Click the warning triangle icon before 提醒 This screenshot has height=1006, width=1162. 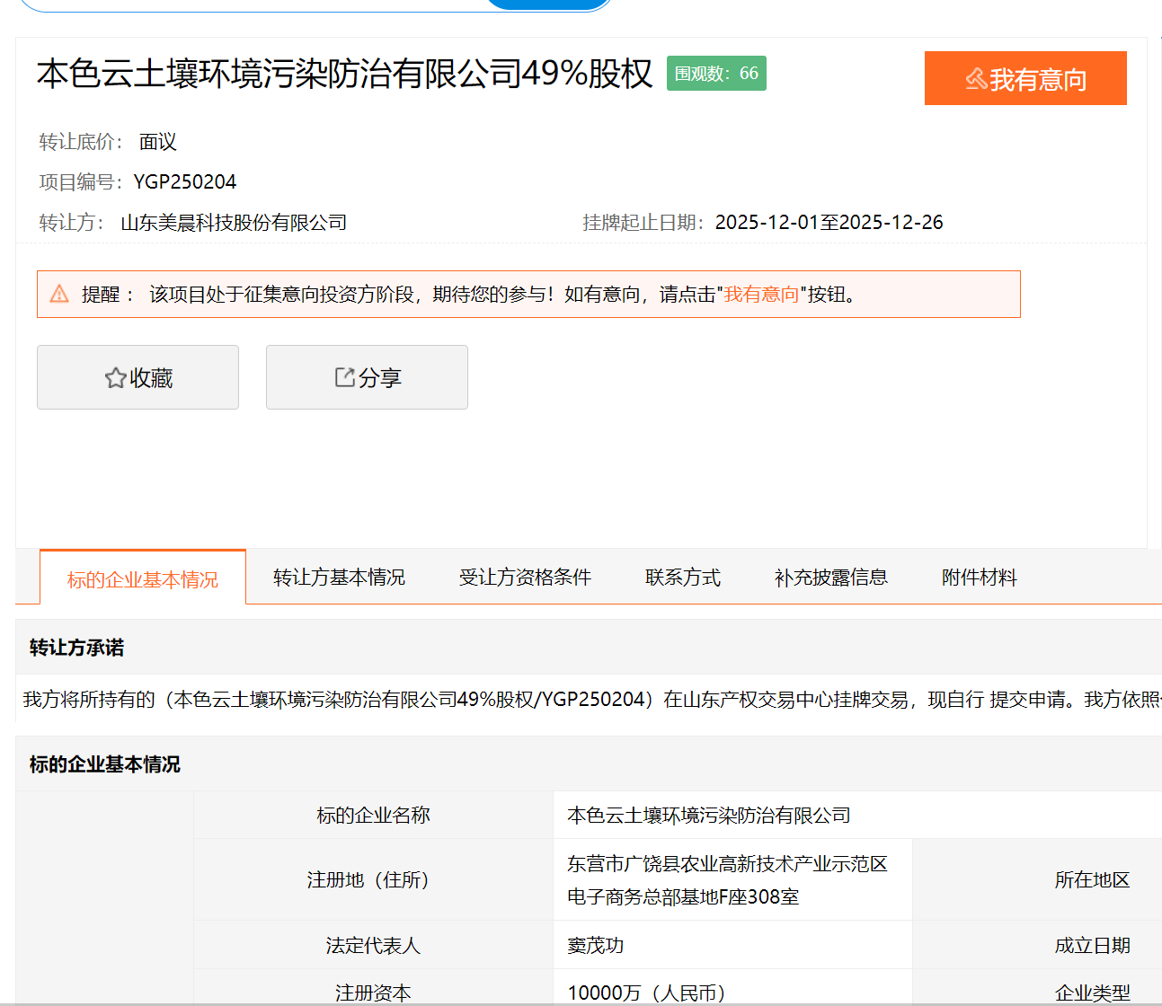59,294
